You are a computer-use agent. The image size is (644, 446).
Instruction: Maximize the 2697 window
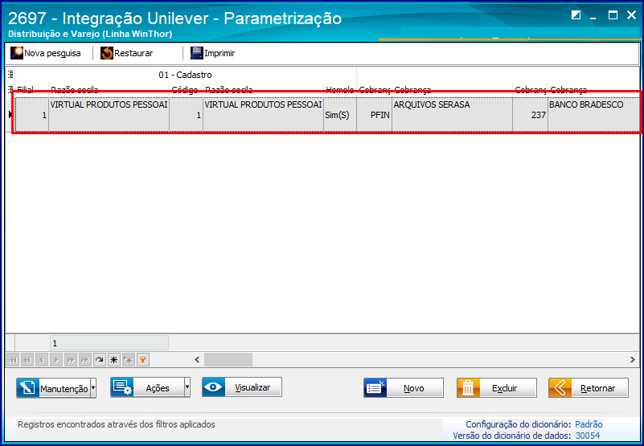[613, 15]
